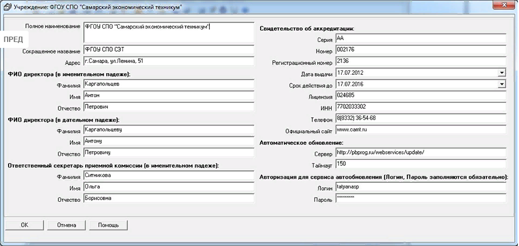
Task: Focus the surname field containing Каргапольцев
Action: (168, 85)
